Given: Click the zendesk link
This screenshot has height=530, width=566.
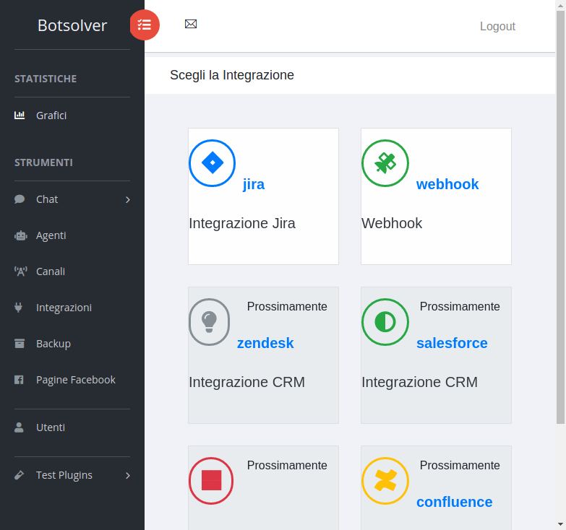Looking at the screenshot, I should (x=265, y=343).
